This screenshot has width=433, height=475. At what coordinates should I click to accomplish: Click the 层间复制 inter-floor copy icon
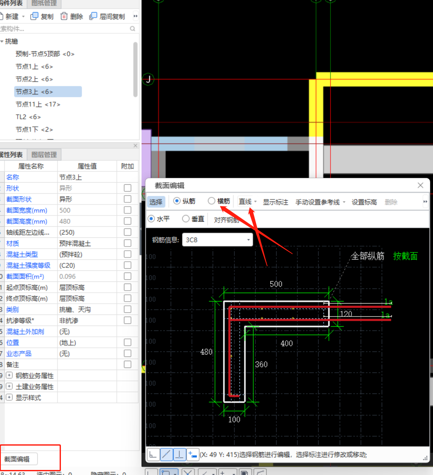93,16
